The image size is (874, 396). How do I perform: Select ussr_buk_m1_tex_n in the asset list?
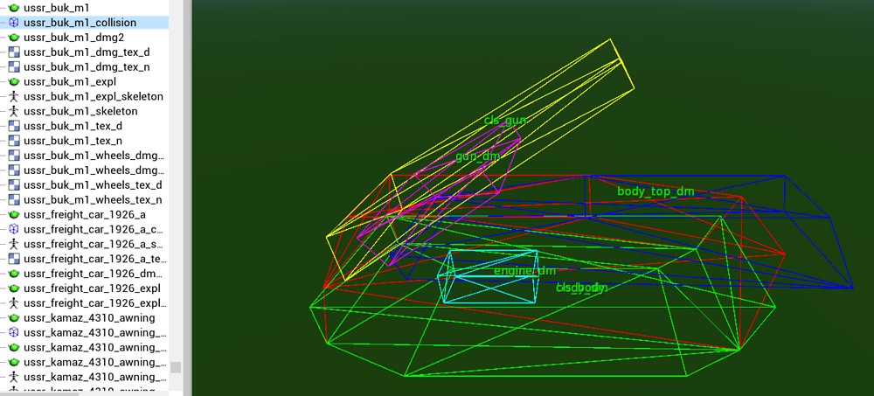tap(73, 141)
